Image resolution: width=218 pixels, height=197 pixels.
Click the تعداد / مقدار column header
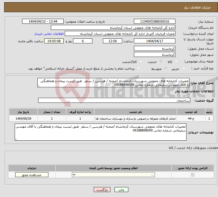pos(52,112)
